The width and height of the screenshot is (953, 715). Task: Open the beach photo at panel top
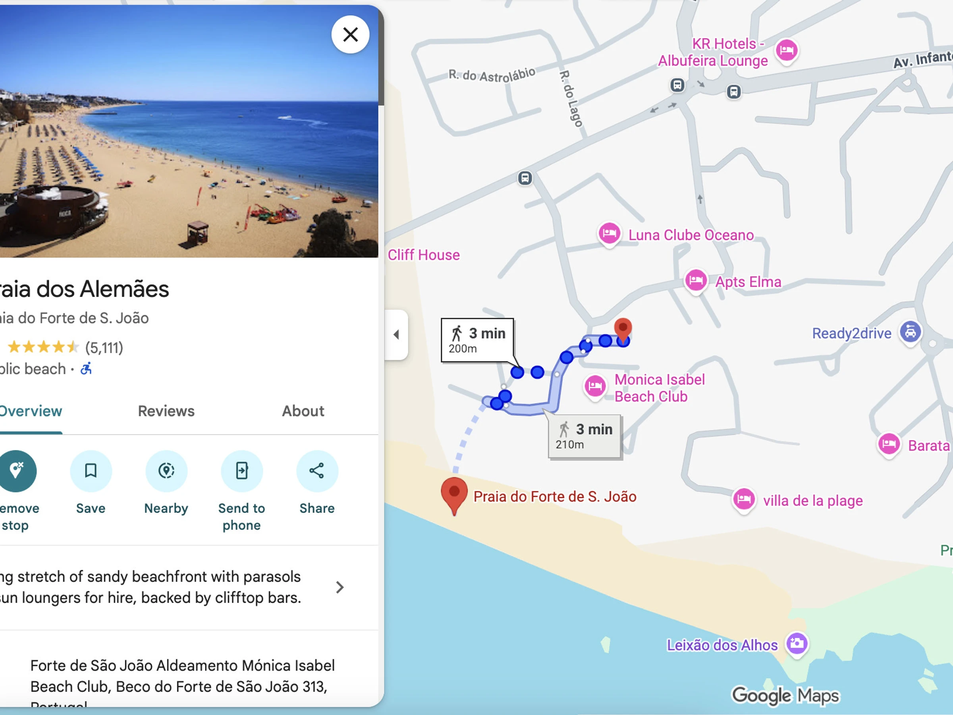pos(189,131)
